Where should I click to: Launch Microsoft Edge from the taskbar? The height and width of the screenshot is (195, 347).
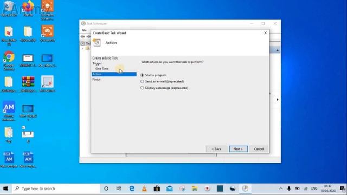[132, 188]
